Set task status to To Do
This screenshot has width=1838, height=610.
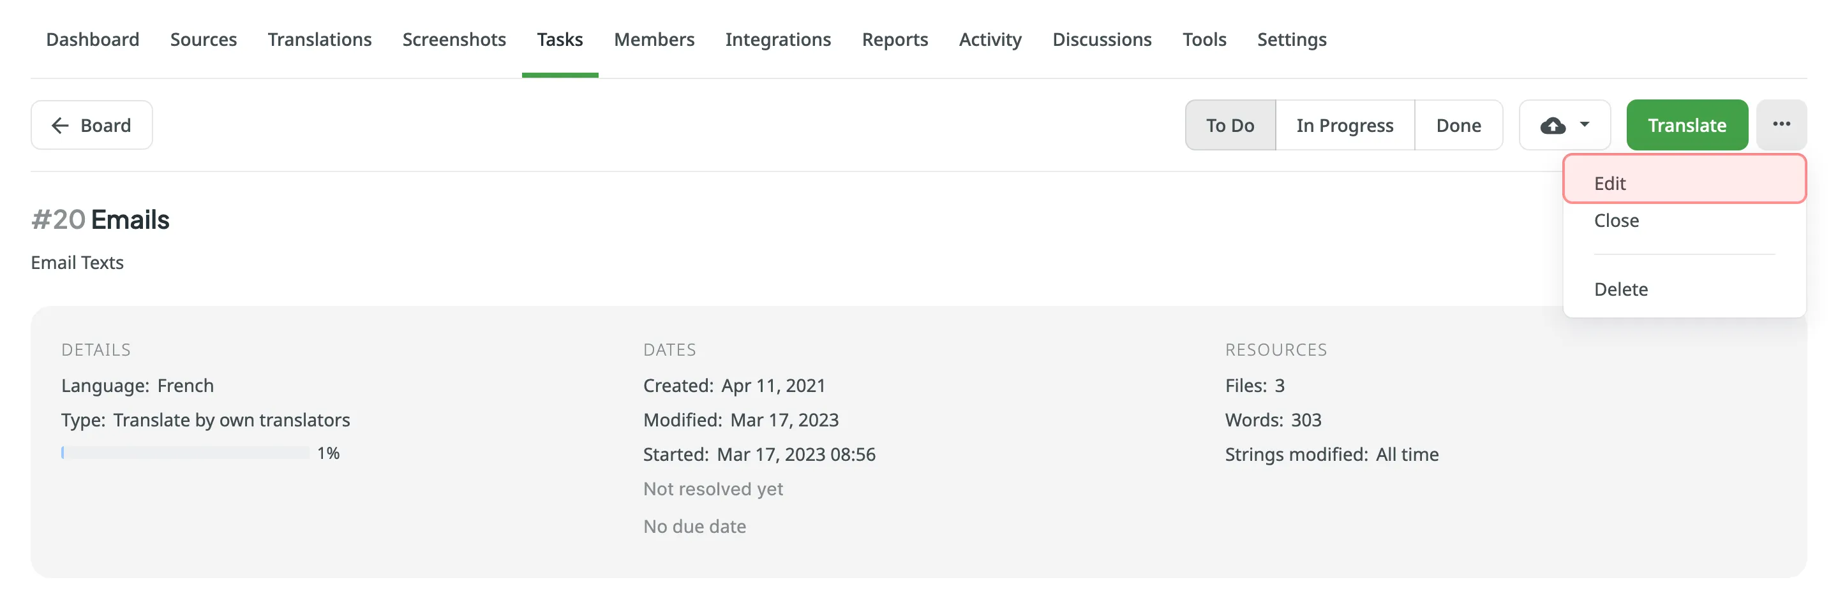click(x=1229, y=126)
